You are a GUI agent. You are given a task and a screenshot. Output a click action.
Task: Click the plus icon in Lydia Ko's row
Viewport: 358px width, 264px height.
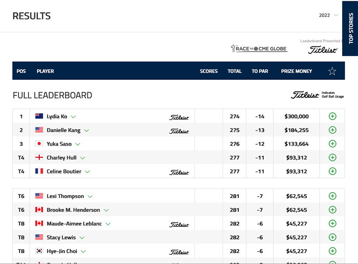coord(332,116)
